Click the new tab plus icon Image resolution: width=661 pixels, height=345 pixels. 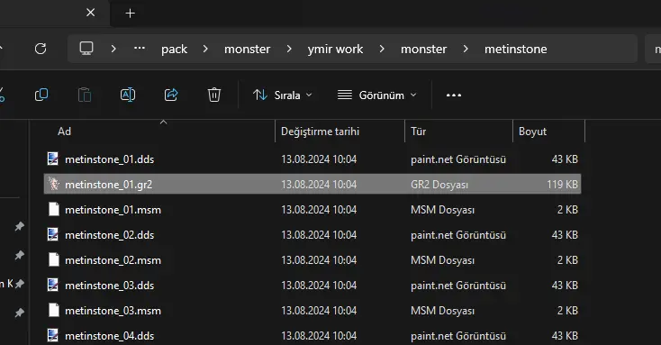point(131,14)
